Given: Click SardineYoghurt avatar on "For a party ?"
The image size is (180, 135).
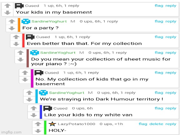Looking at the screenshot, I should click(26, 21).
